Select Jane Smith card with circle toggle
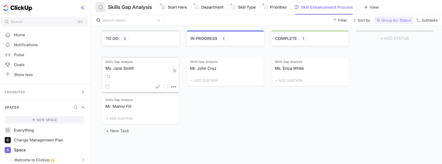442x164 pixels. [166, 87]
